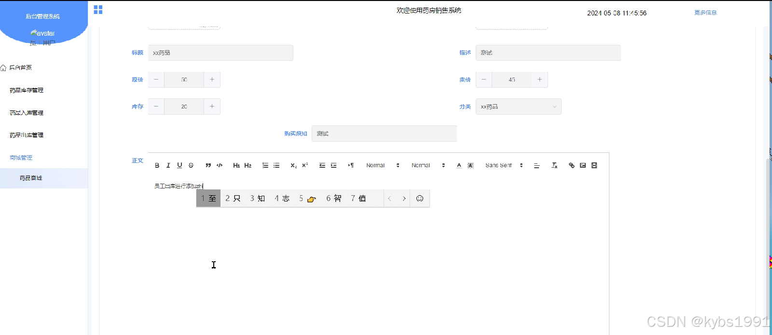The height and width of the screenshot is (335, 772).
Task: Focus the 描述 input containing 测试
Action: click(548, 53)
